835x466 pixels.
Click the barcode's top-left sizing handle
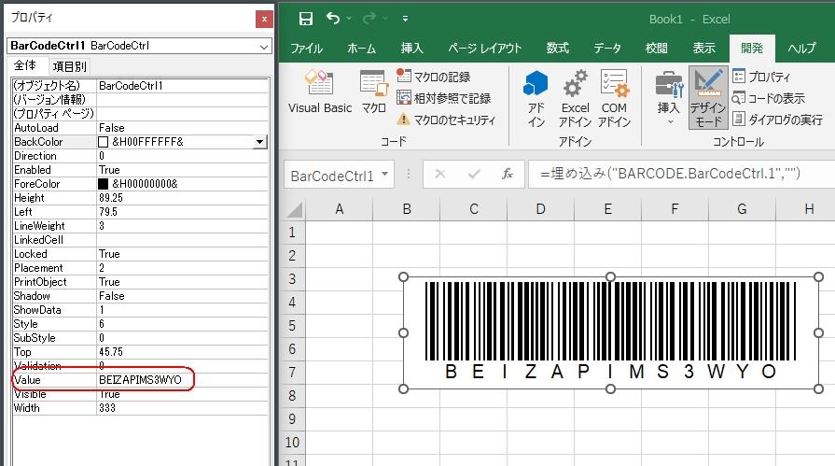pyautogui.click(x=404, y=276)
